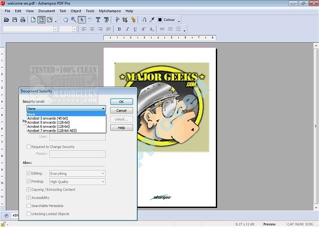This screenshot has height=227, width=319.
Task: Select the fit-page view icon
Action: tap(41, 20)
